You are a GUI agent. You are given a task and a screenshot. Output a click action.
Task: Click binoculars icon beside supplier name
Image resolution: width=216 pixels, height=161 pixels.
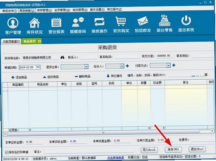(x=62, y=57)
